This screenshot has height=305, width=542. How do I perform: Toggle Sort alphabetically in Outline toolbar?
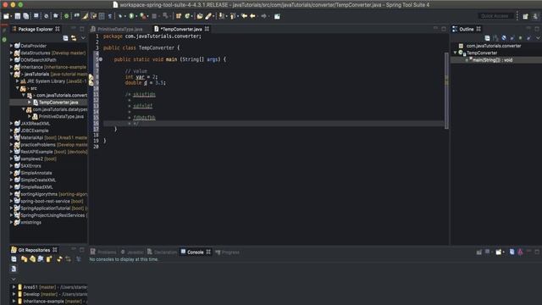pos(495,38)
